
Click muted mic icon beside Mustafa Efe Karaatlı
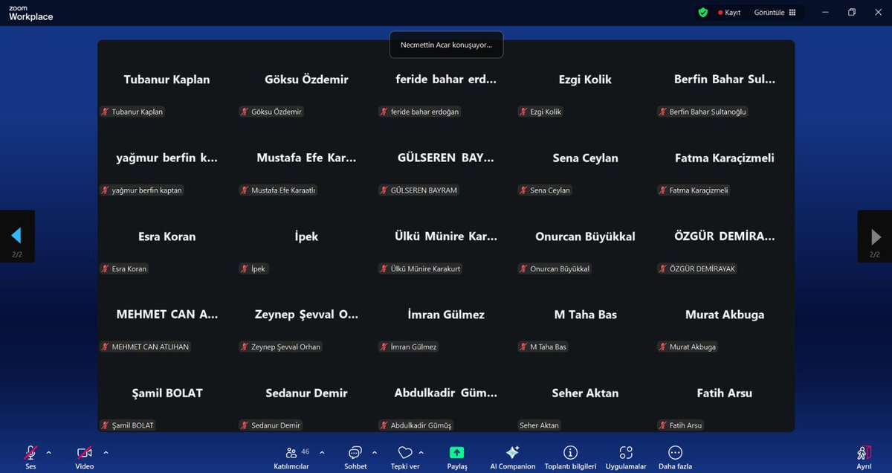[245, 190]
